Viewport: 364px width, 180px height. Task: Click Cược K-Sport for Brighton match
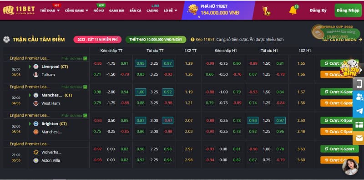339,120
